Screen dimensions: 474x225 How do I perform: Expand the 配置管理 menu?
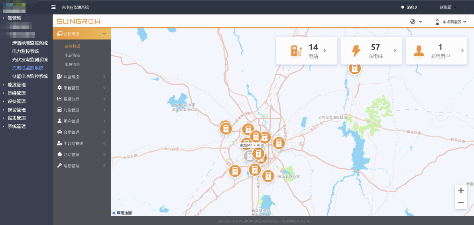(x=82, y=88)
